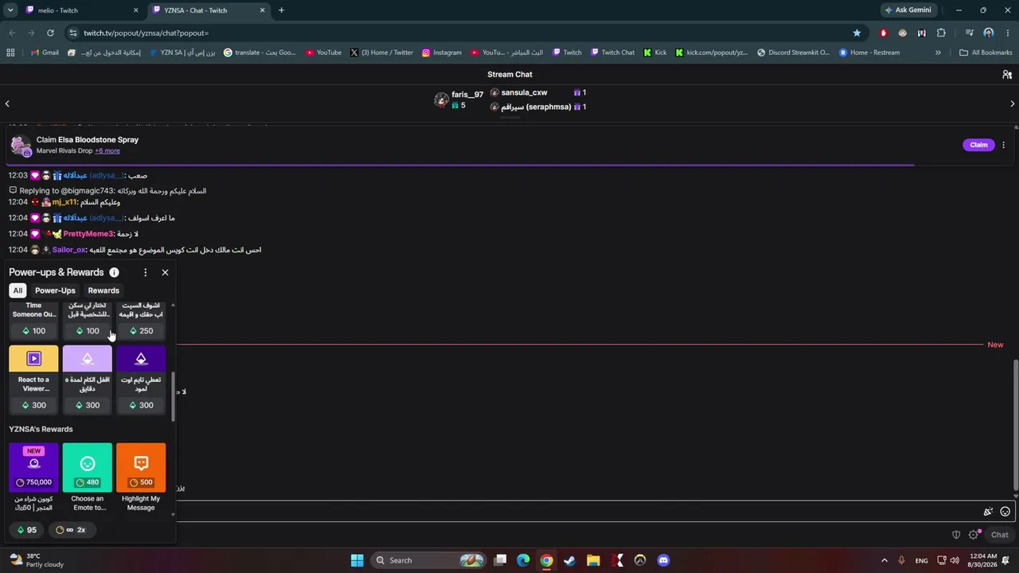Open the Windows Start menu

coord(357,560)
